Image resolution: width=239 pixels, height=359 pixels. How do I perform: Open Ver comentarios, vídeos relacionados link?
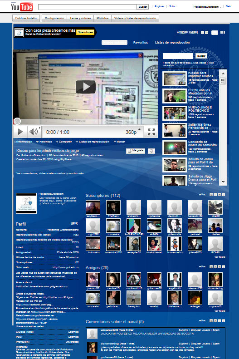(50, 173)
